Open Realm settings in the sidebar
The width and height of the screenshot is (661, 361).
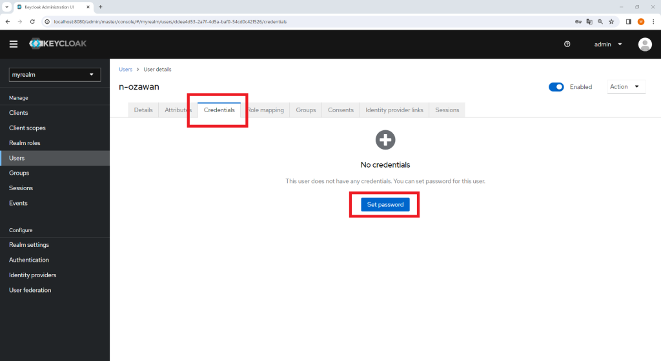point(55,245)
